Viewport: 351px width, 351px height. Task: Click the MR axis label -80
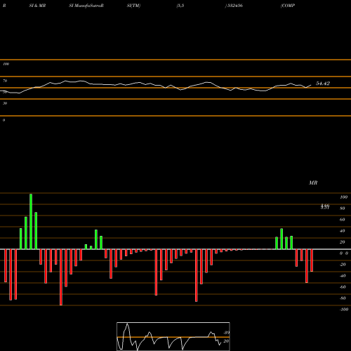pos(343,298)
